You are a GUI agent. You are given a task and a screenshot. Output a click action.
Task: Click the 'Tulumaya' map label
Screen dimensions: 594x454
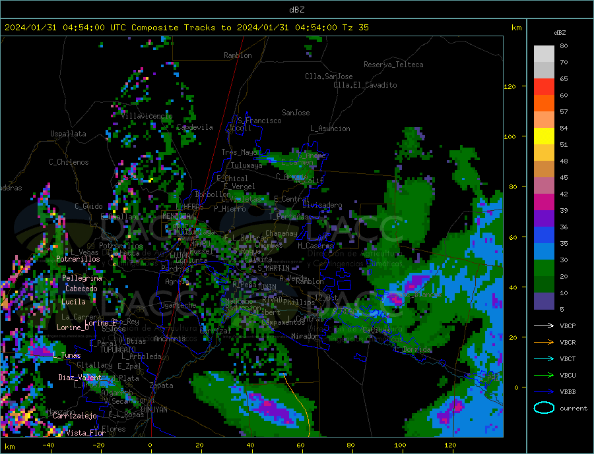click(x=246, y=165)
